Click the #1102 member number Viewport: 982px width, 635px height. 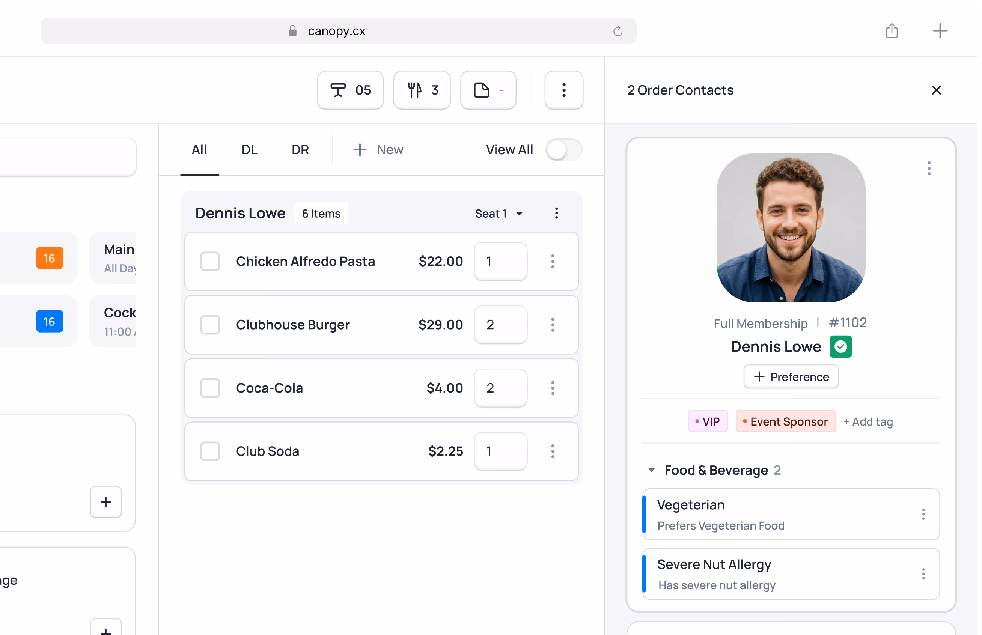tap(848, 323)
